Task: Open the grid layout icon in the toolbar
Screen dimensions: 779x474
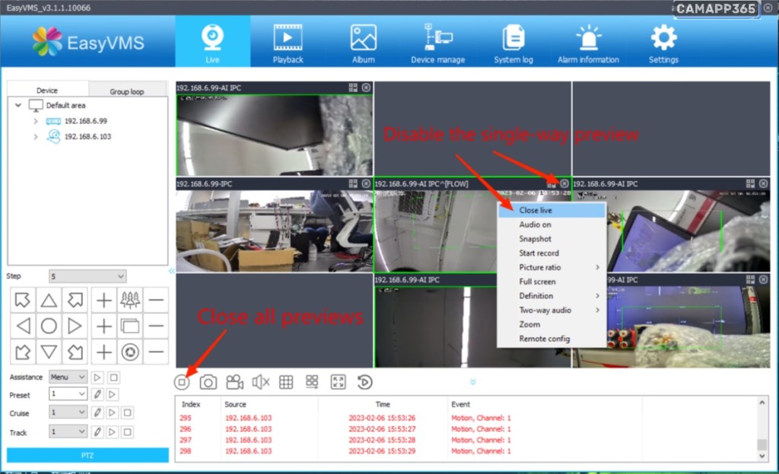Action: tap(286, 383)
